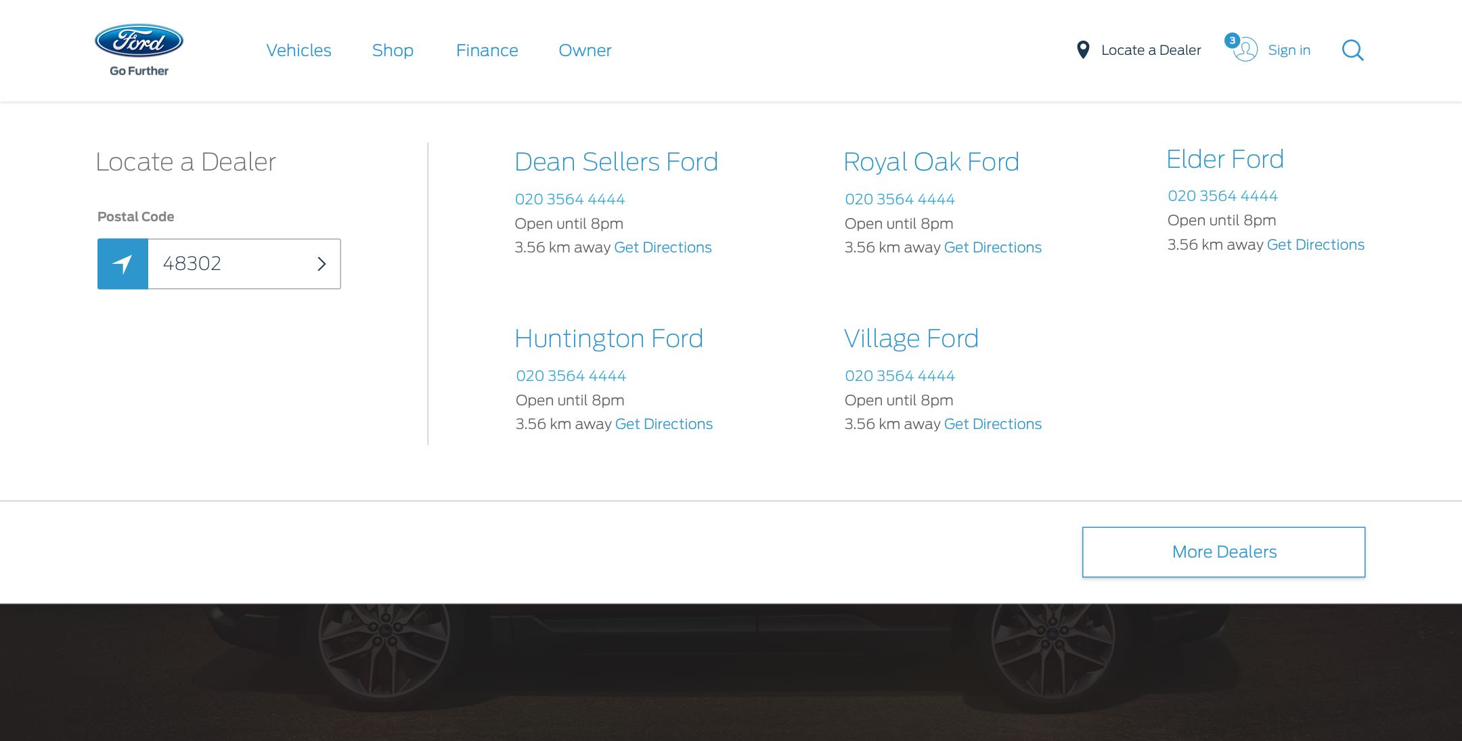Get Directions to Dean Sellers Ford
The height and width of the screenshot is (741, 1462).
663,248
